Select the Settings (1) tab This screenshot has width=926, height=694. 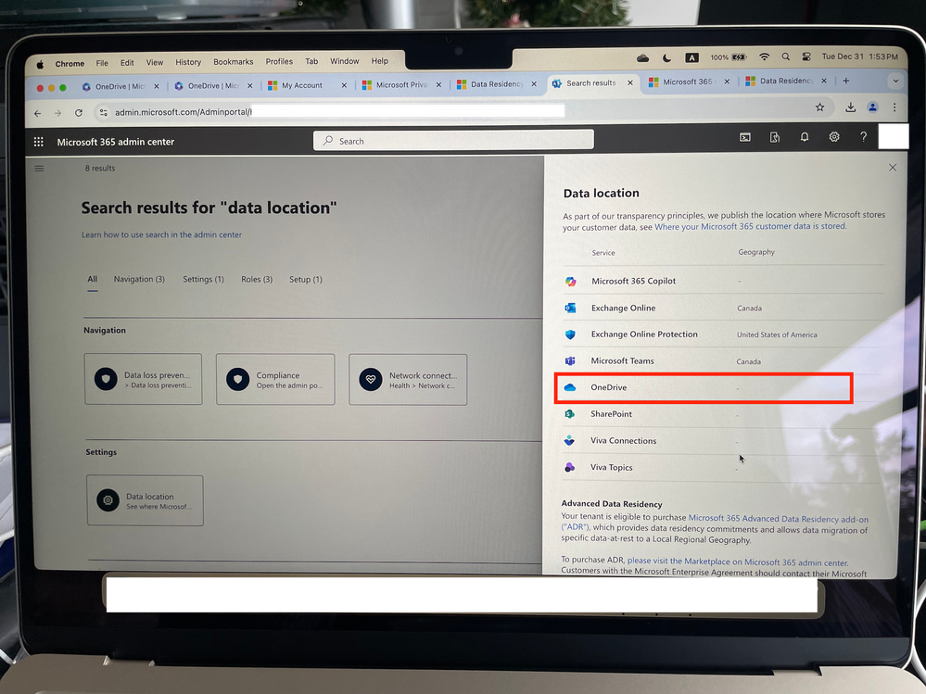coord(203,279)
